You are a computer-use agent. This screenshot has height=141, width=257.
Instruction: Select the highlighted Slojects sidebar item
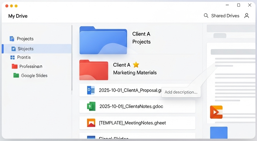click(37, 49)
